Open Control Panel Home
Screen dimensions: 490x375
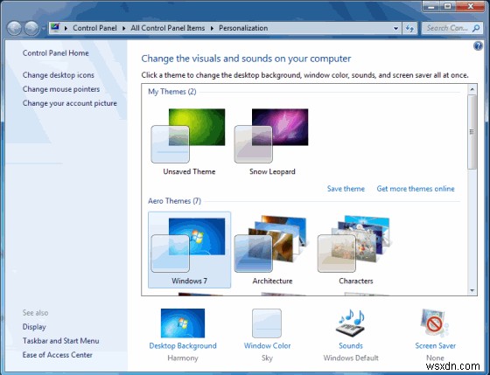coord(56,53)
